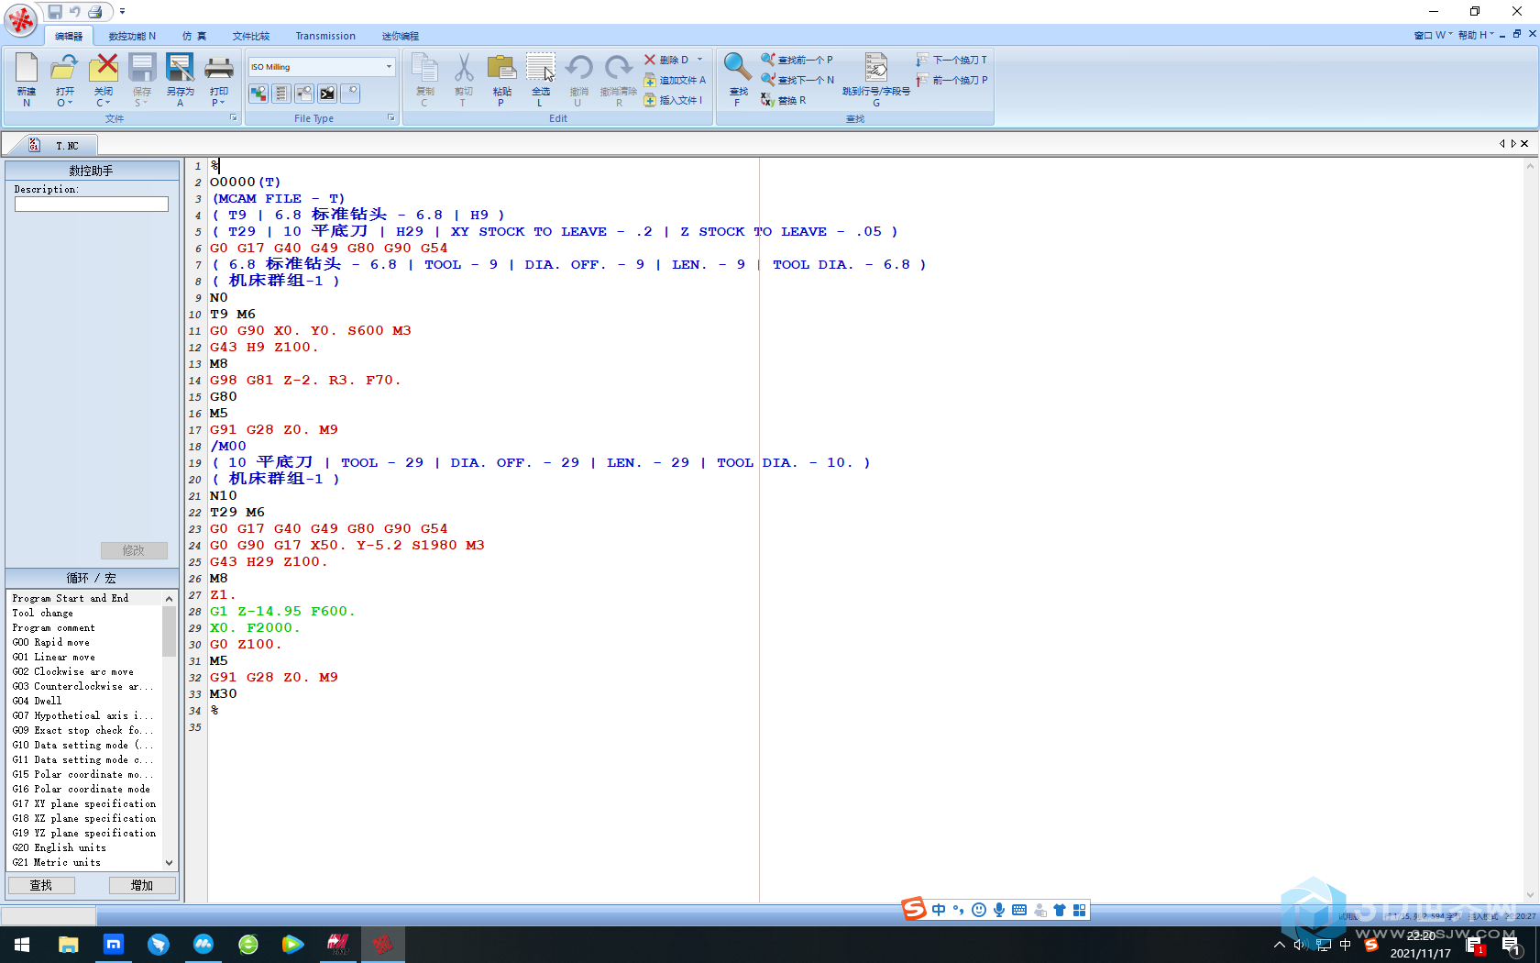Switch to the 迷你编程 ribbon tab

[401, 37]
